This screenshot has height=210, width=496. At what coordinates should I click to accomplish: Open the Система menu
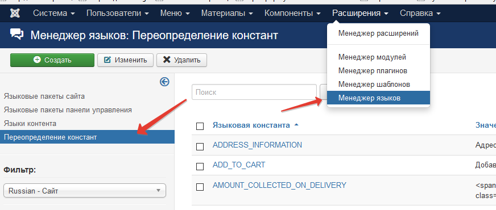pos(54,13)
